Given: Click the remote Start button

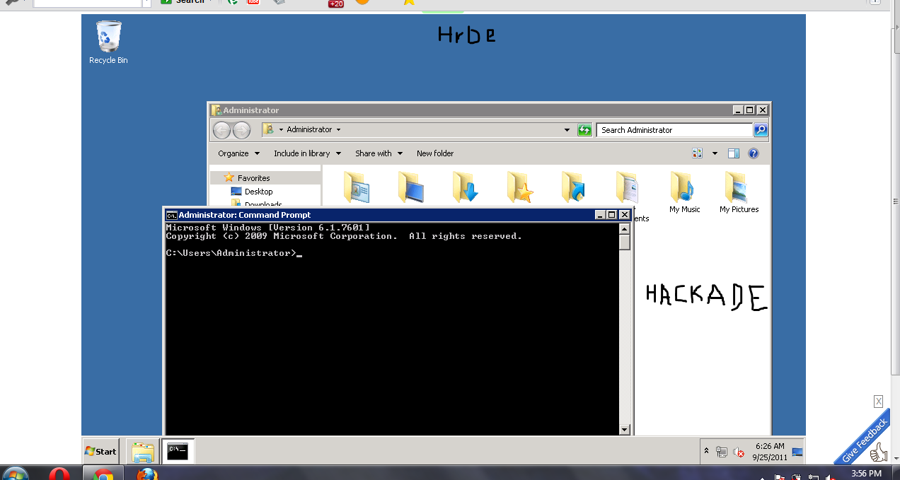Looking at the screenshot, I should click(100, 451).
